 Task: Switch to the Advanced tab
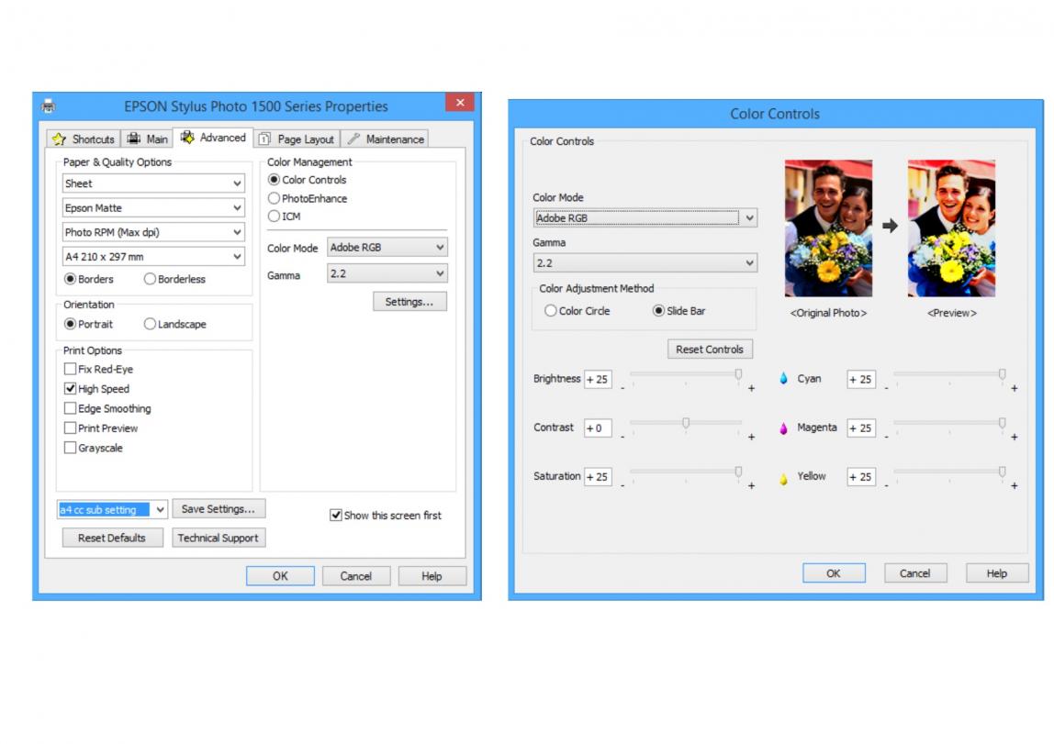[x=213, y=138]
